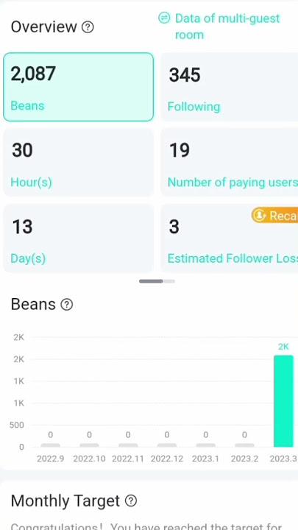Select the 30 Hour(s) card
298x530 pixels.
79,162
